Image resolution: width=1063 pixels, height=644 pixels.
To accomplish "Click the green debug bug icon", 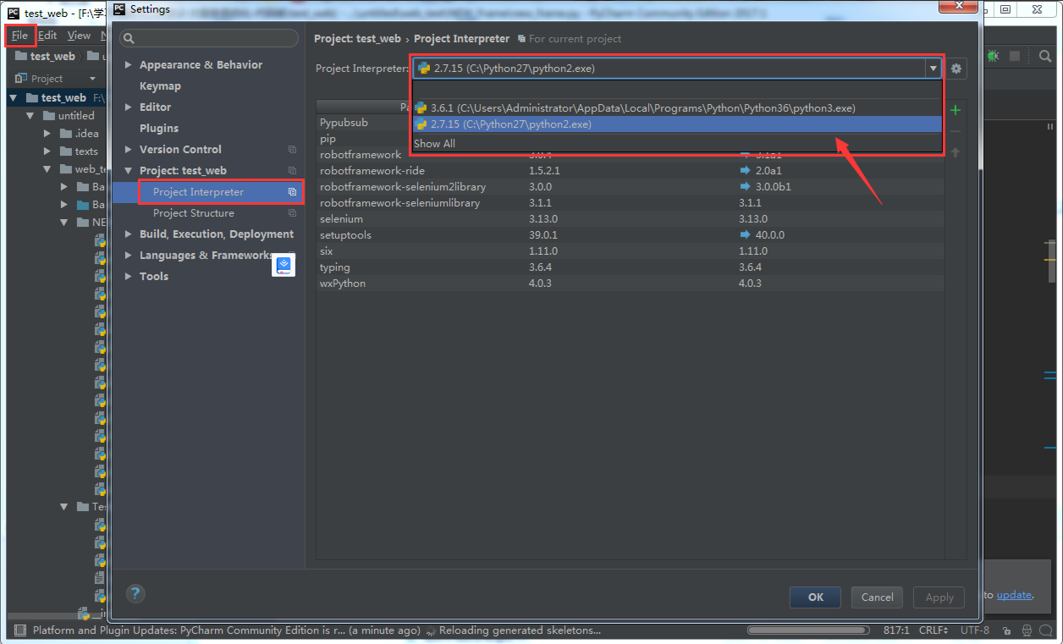I will pos(993,56).
